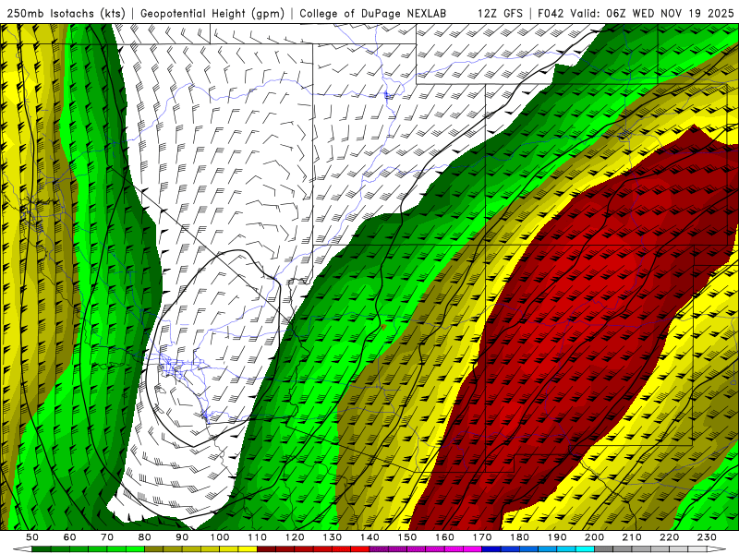Click the 150 knot legend label
Screen dimensions: 739x554
[x=407, y=537]
